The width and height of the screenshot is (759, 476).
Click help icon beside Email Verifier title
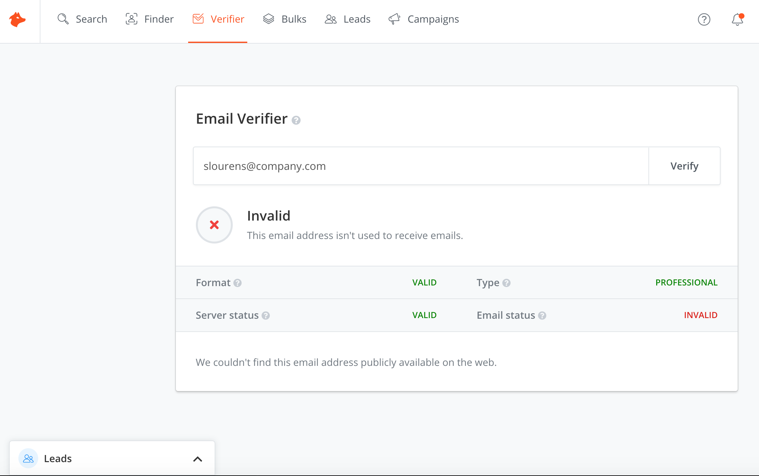coord(296,120)
